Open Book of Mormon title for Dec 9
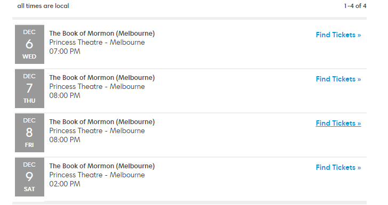This screenshot has height=205, width=388. point(102,166)
